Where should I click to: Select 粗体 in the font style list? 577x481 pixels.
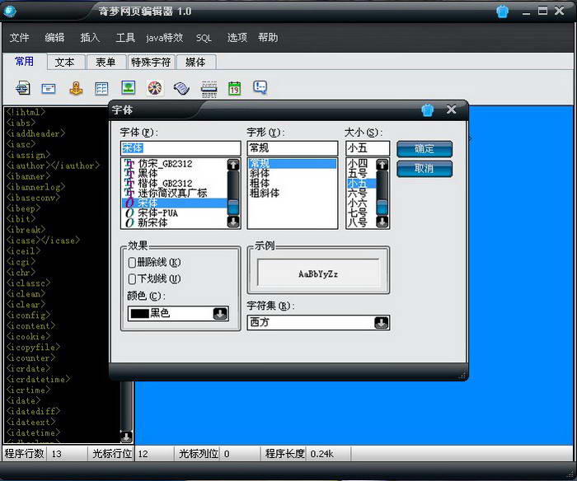click(x=265, y=183)
